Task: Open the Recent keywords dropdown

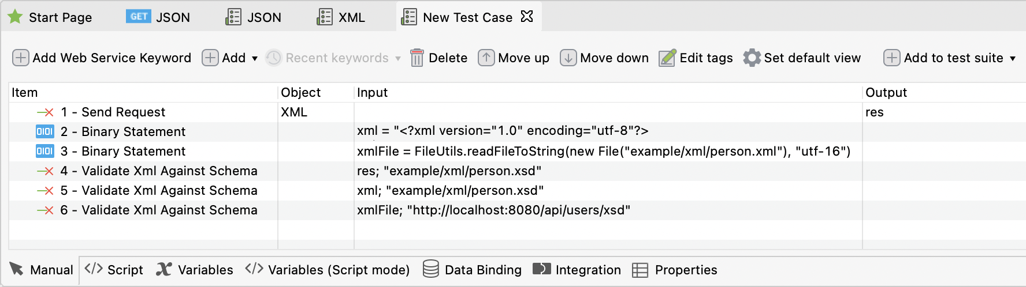Action: [398, 58]
